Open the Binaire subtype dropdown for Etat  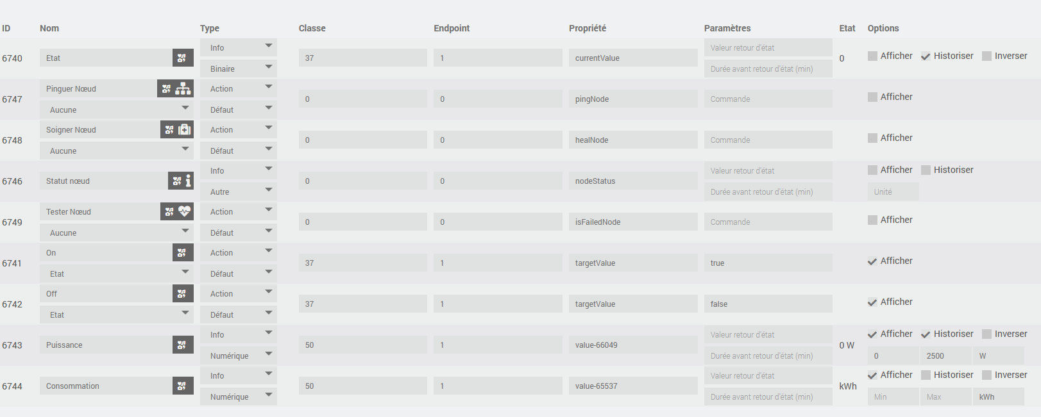click(x=238, y=69)
